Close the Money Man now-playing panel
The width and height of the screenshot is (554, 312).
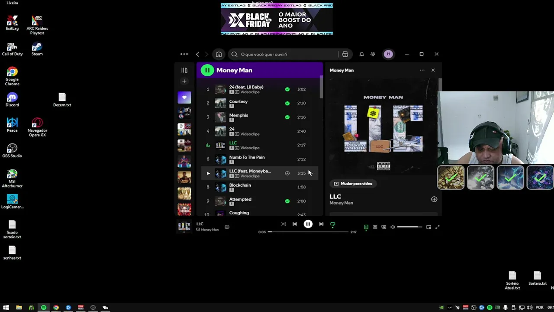pyautogui.click(x=433, y=70)
